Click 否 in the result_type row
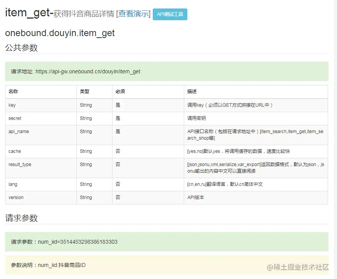Viewport: 337px width, 279px height. tap(118, 165)
